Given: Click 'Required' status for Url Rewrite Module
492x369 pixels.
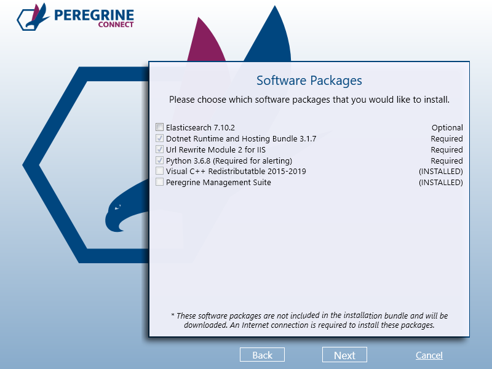Looking at the screenshot, I should coord(447,149).
